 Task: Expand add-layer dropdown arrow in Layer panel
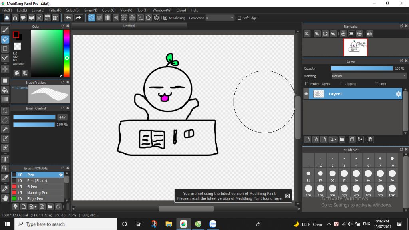point(336,139)
